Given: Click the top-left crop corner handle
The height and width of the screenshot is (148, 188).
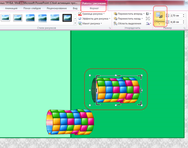Looking at the screenshot, I should click(x=98, y=77).
